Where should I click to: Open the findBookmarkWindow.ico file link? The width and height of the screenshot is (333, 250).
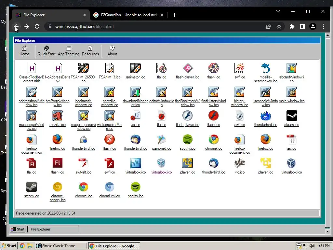[188, 103]
